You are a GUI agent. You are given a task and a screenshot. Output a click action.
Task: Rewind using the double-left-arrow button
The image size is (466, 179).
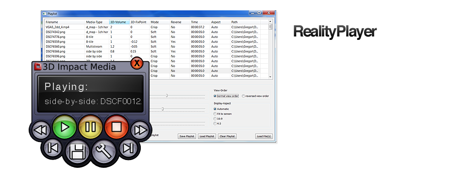point(40,130)
